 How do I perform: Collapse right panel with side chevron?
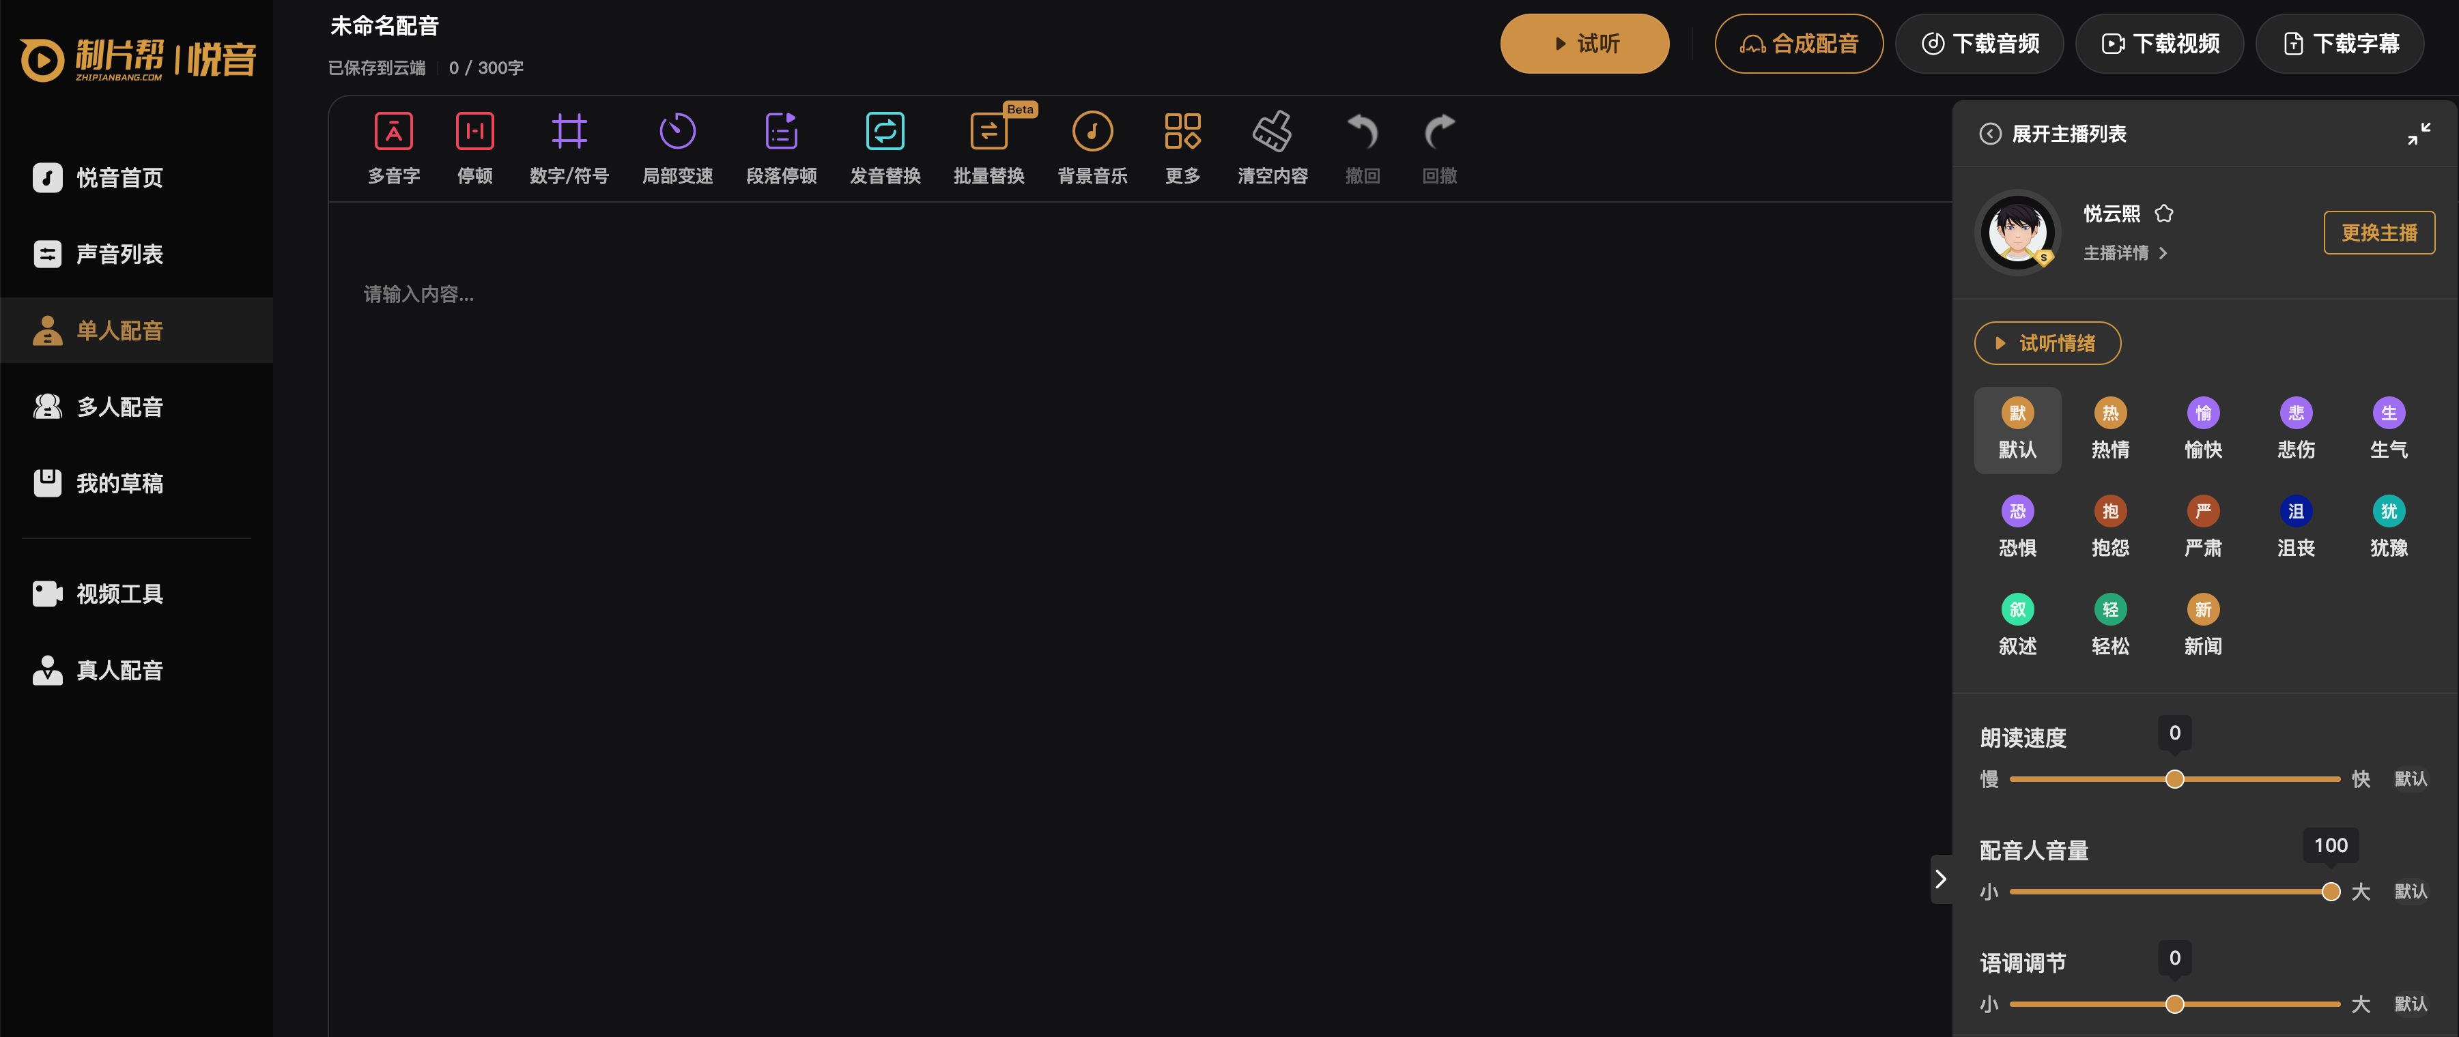tap(1939, 879)
